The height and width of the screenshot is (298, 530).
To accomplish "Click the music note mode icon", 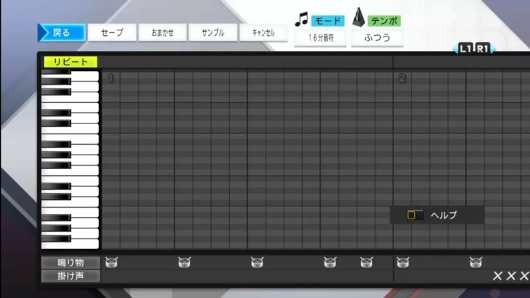I will pyautogui.click(x=301, y=19).
